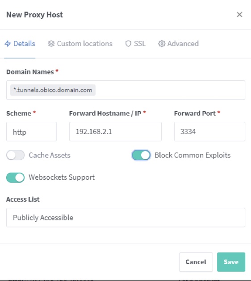Go to the Advanced tab
Image resolution: width=251 pixels, height=281 pixels.
[x=178, y=44]
